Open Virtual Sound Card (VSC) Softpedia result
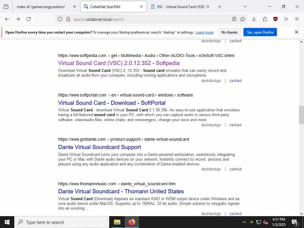Screen dimensions: 304x228 coord(119,63)
